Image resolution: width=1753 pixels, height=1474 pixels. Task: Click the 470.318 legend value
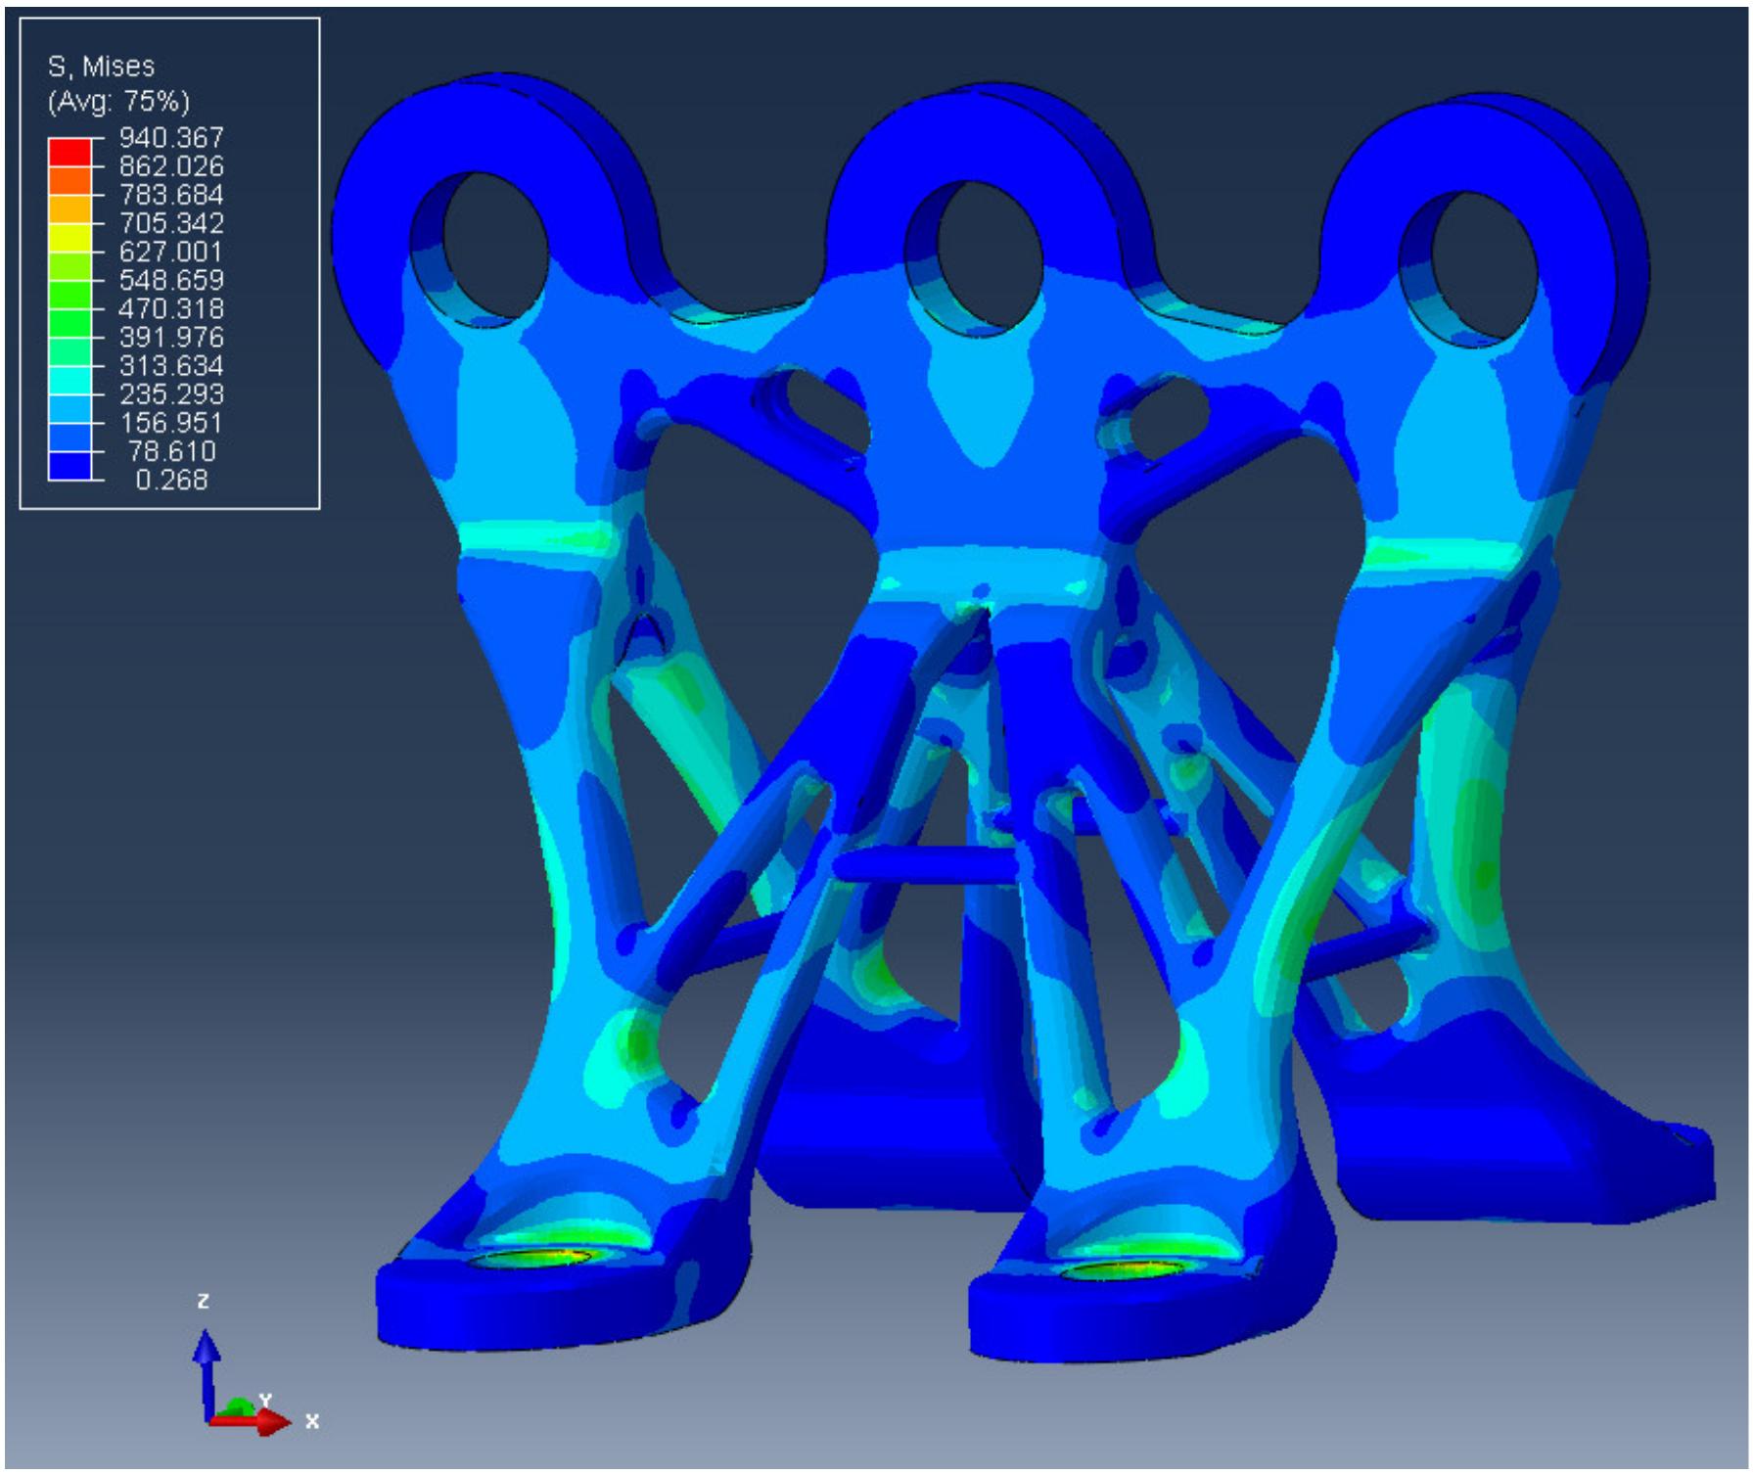tap(171, 308)
